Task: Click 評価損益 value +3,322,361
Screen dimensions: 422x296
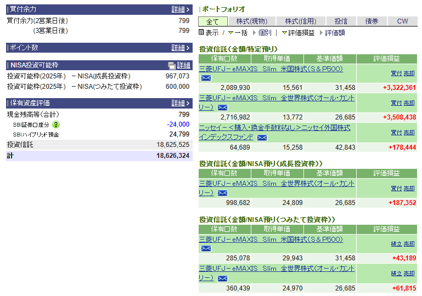Action: pos(400,88)
